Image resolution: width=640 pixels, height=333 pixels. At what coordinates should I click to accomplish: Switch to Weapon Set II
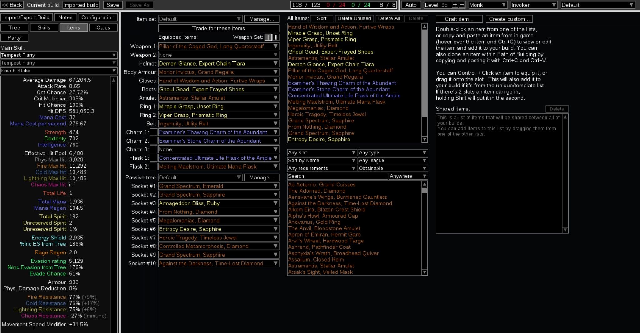(276, 37)
